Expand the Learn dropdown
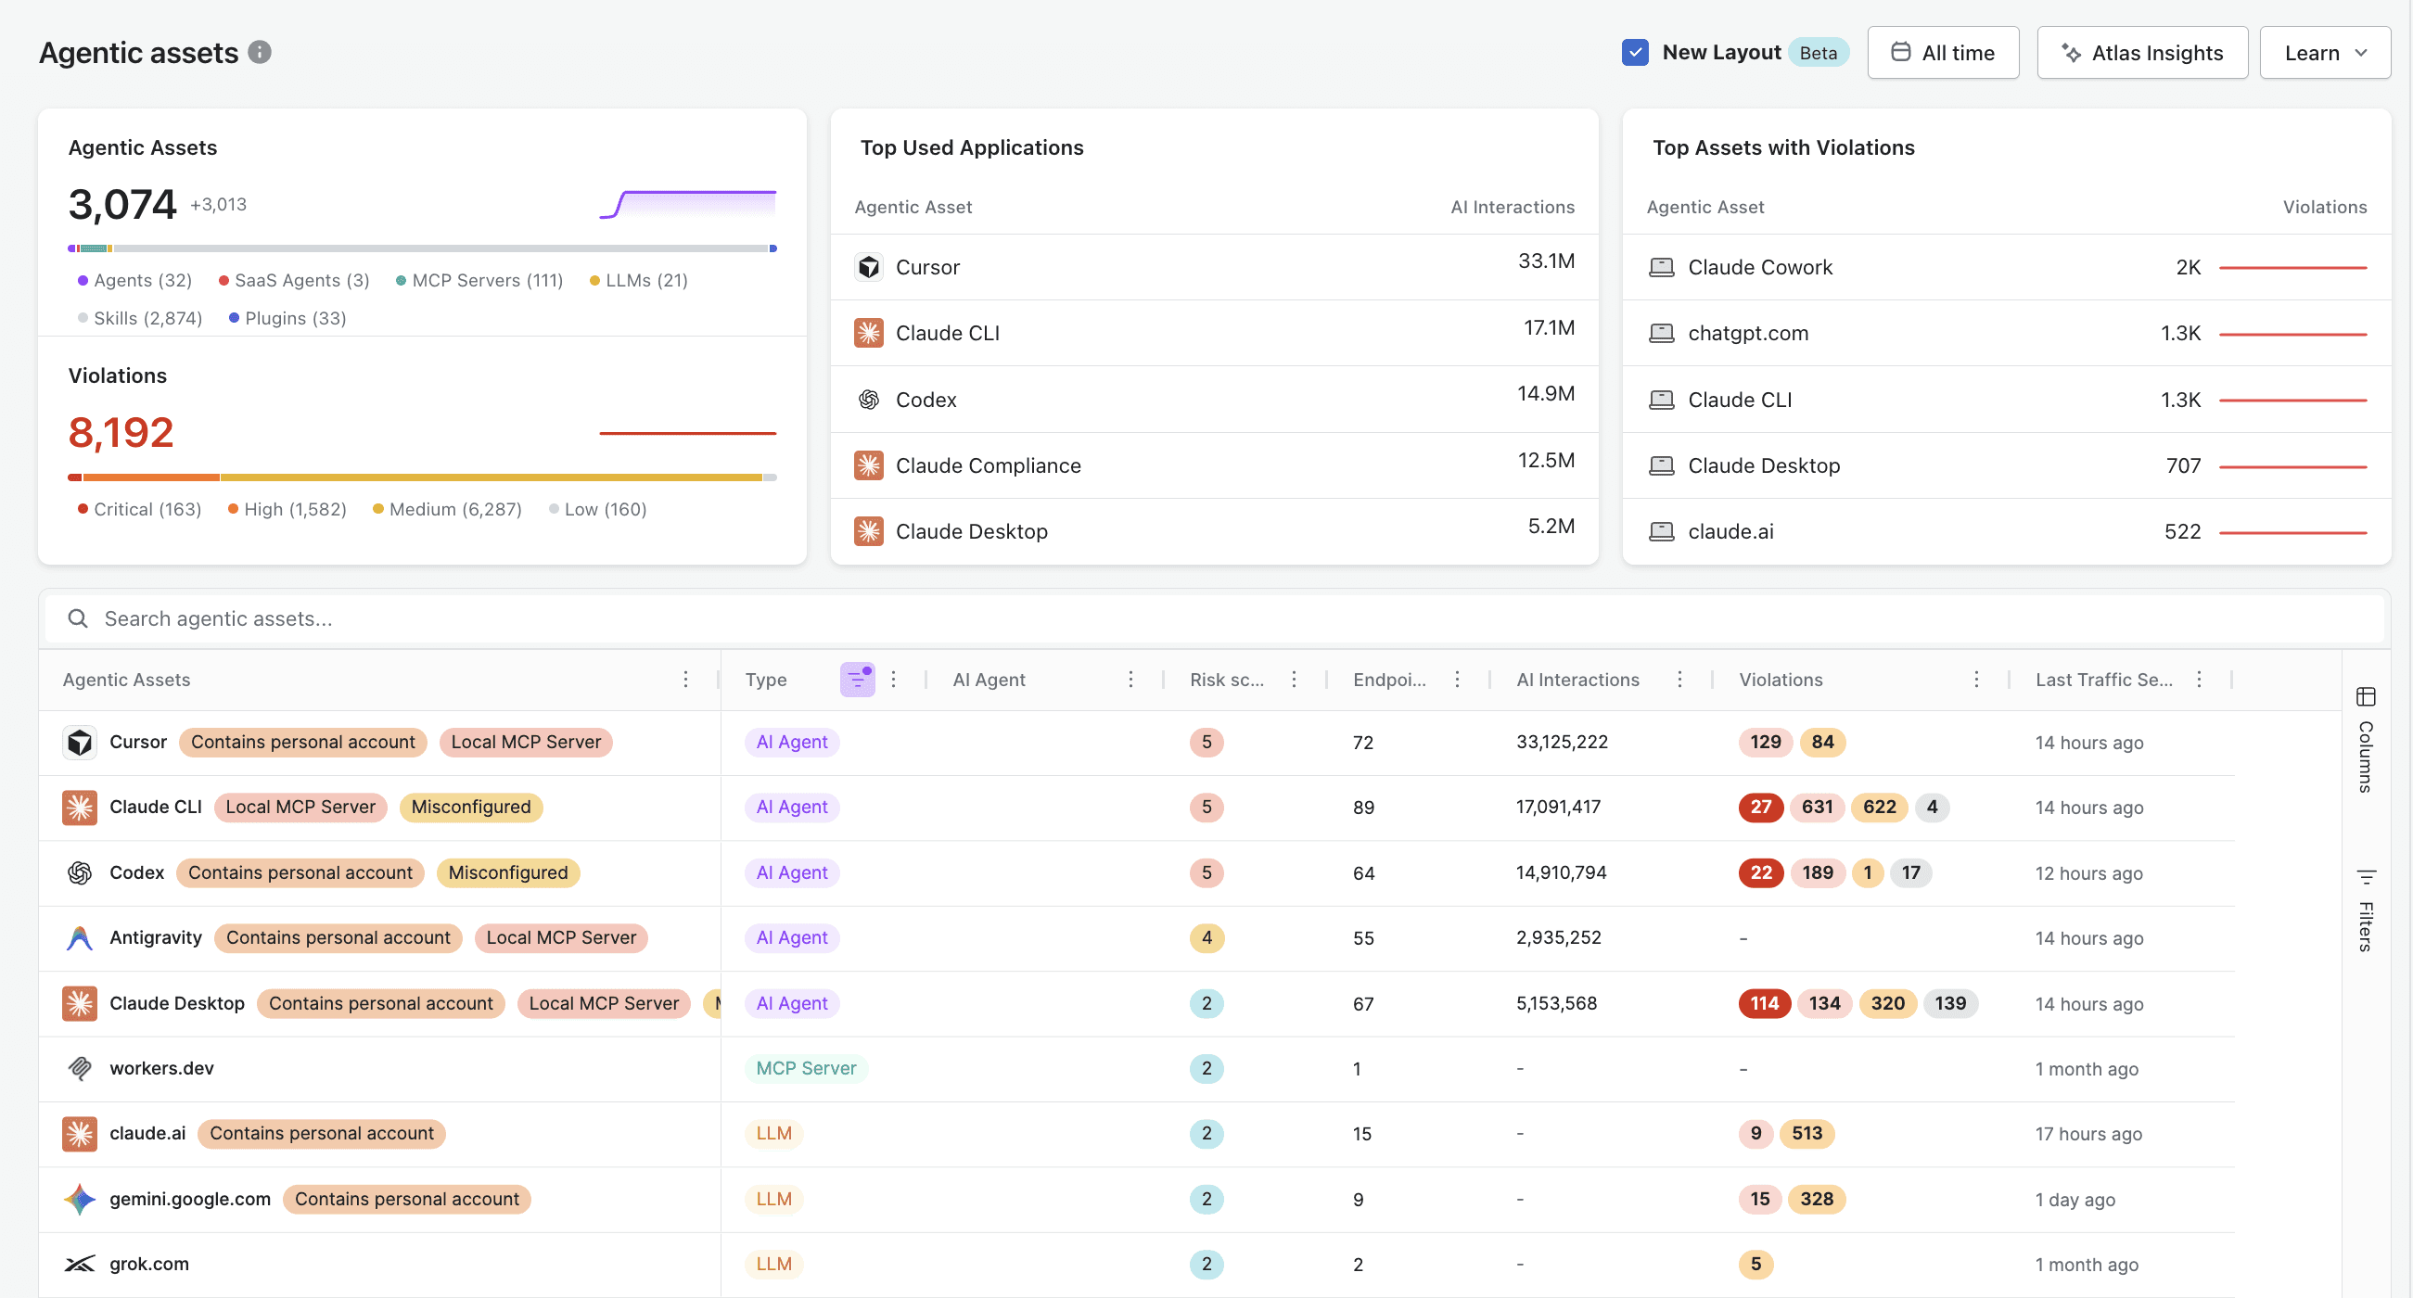 click(x=2325, y=53)
